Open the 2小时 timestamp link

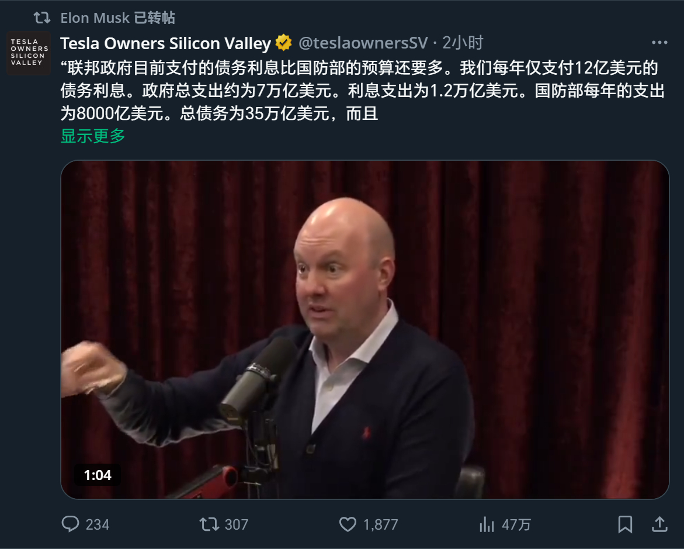[463, 43]
